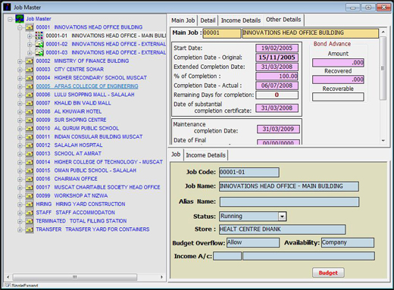Open the Status dropdown showing Running

pos(282,217)
